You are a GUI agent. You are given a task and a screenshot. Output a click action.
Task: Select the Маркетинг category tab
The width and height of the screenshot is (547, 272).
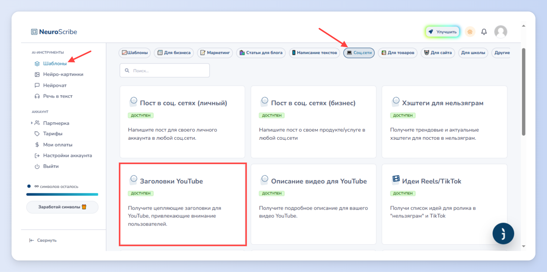215,53
